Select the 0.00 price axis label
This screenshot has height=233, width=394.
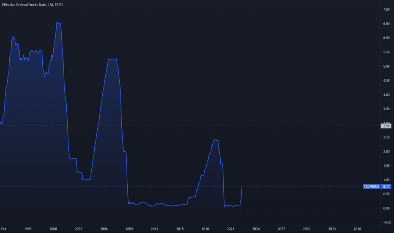pos(386,208)
